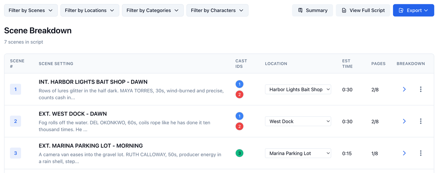Viewport: 438px width, 173px height.
Task: Open Harbor Lights Bait Shop location dropdown
Action: tap(298, 89)
